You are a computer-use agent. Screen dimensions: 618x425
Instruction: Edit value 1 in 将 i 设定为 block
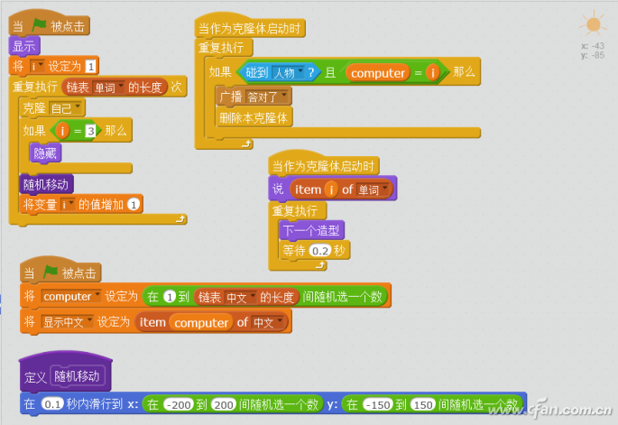[90, 66]
